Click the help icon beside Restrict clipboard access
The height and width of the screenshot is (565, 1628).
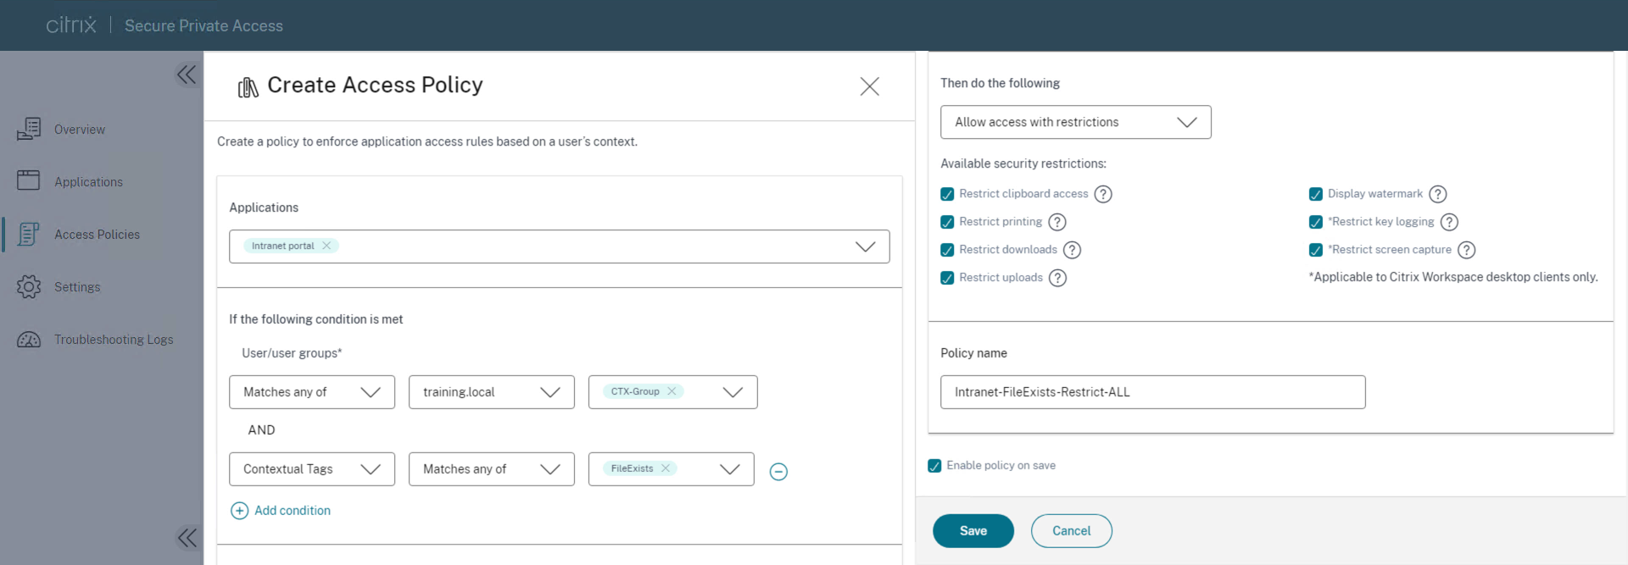point(1102,194)
